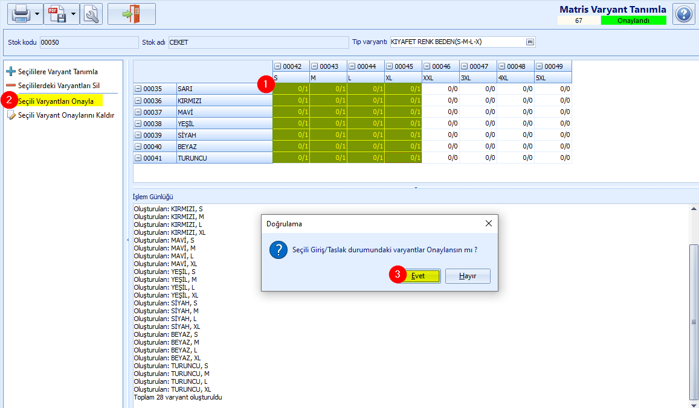Click the printer icon in toolbar
The width and height of the screenshot is (699, 408).
pyautogui.click(x=21, y=14)
